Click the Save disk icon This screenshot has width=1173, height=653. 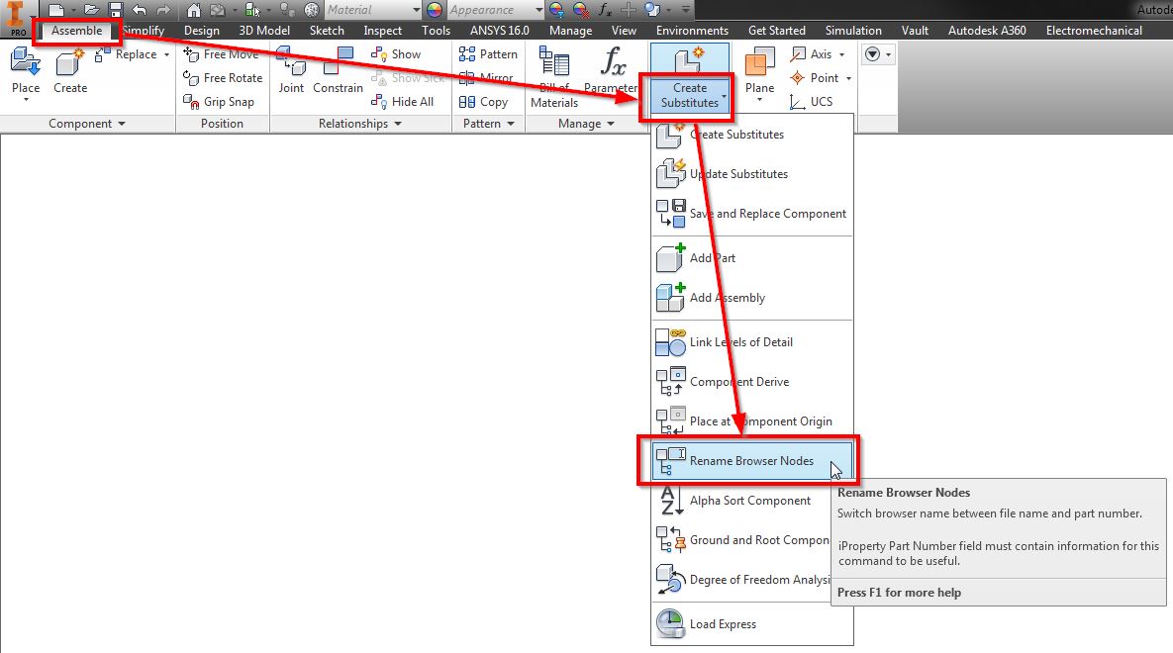[x=115, y=10]
